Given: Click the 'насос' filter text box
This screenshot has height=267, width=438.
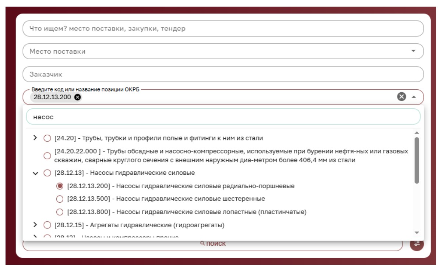Looking at the screenshot, I should [x=223, y=117].
